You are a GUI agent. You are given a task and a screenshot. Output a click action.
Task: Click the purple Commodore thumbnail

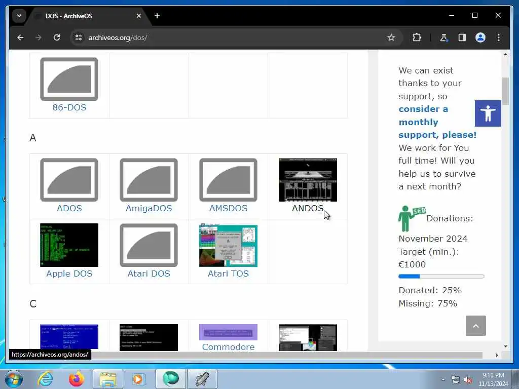pos(228,332)
